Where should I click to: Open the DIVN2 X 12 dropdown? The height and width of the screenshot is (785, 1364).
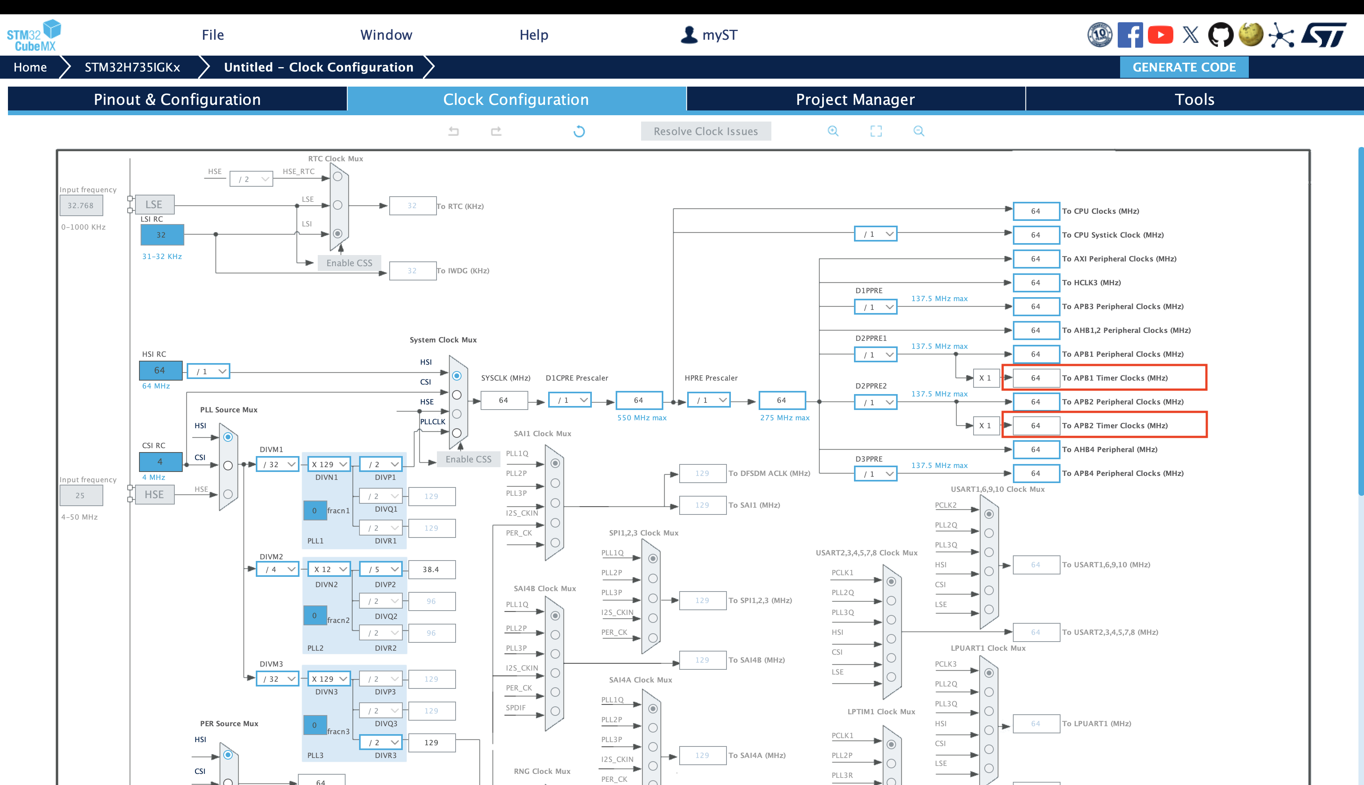click(x=329, y=569)
